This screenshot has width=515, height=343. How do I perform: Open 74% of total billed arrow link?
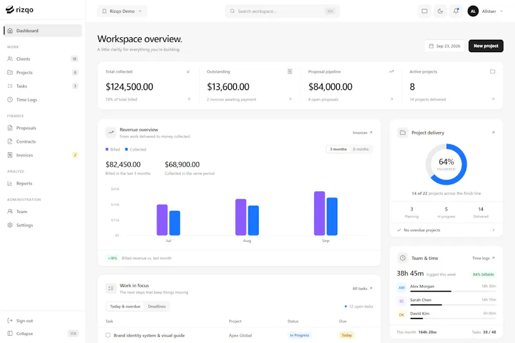189,99
